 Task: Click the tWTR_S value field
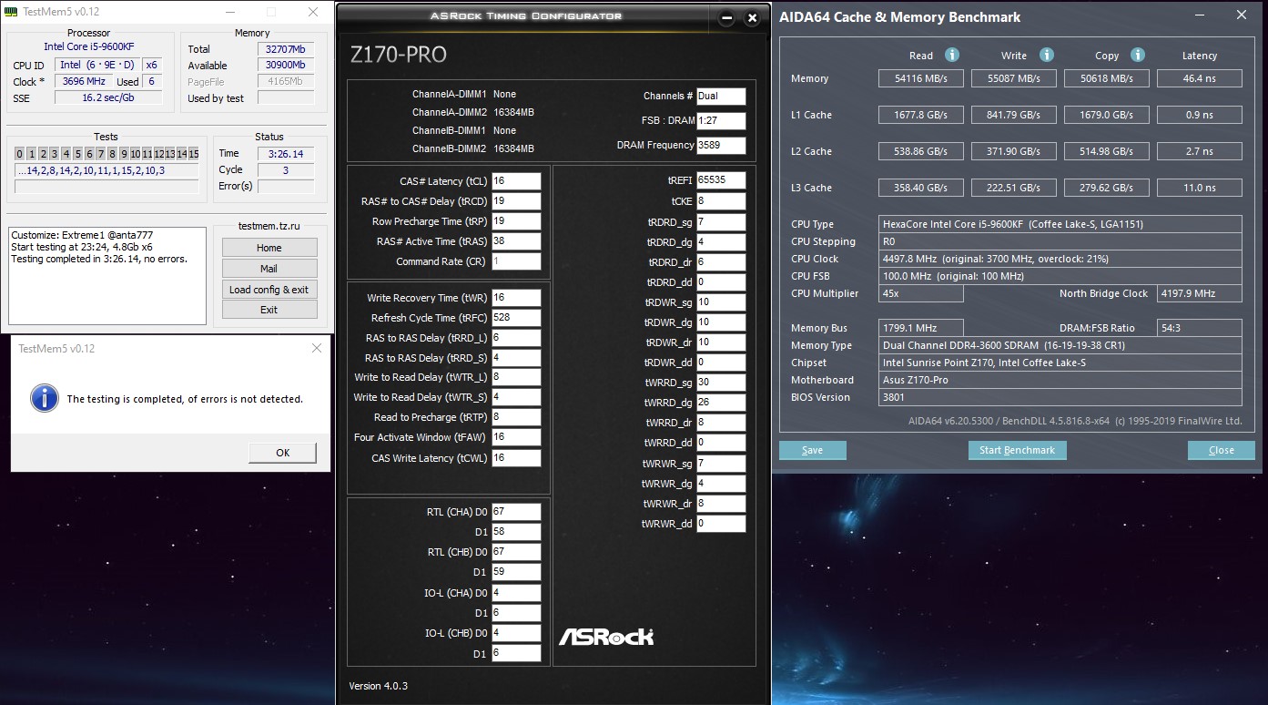click(x=516, y=397)
